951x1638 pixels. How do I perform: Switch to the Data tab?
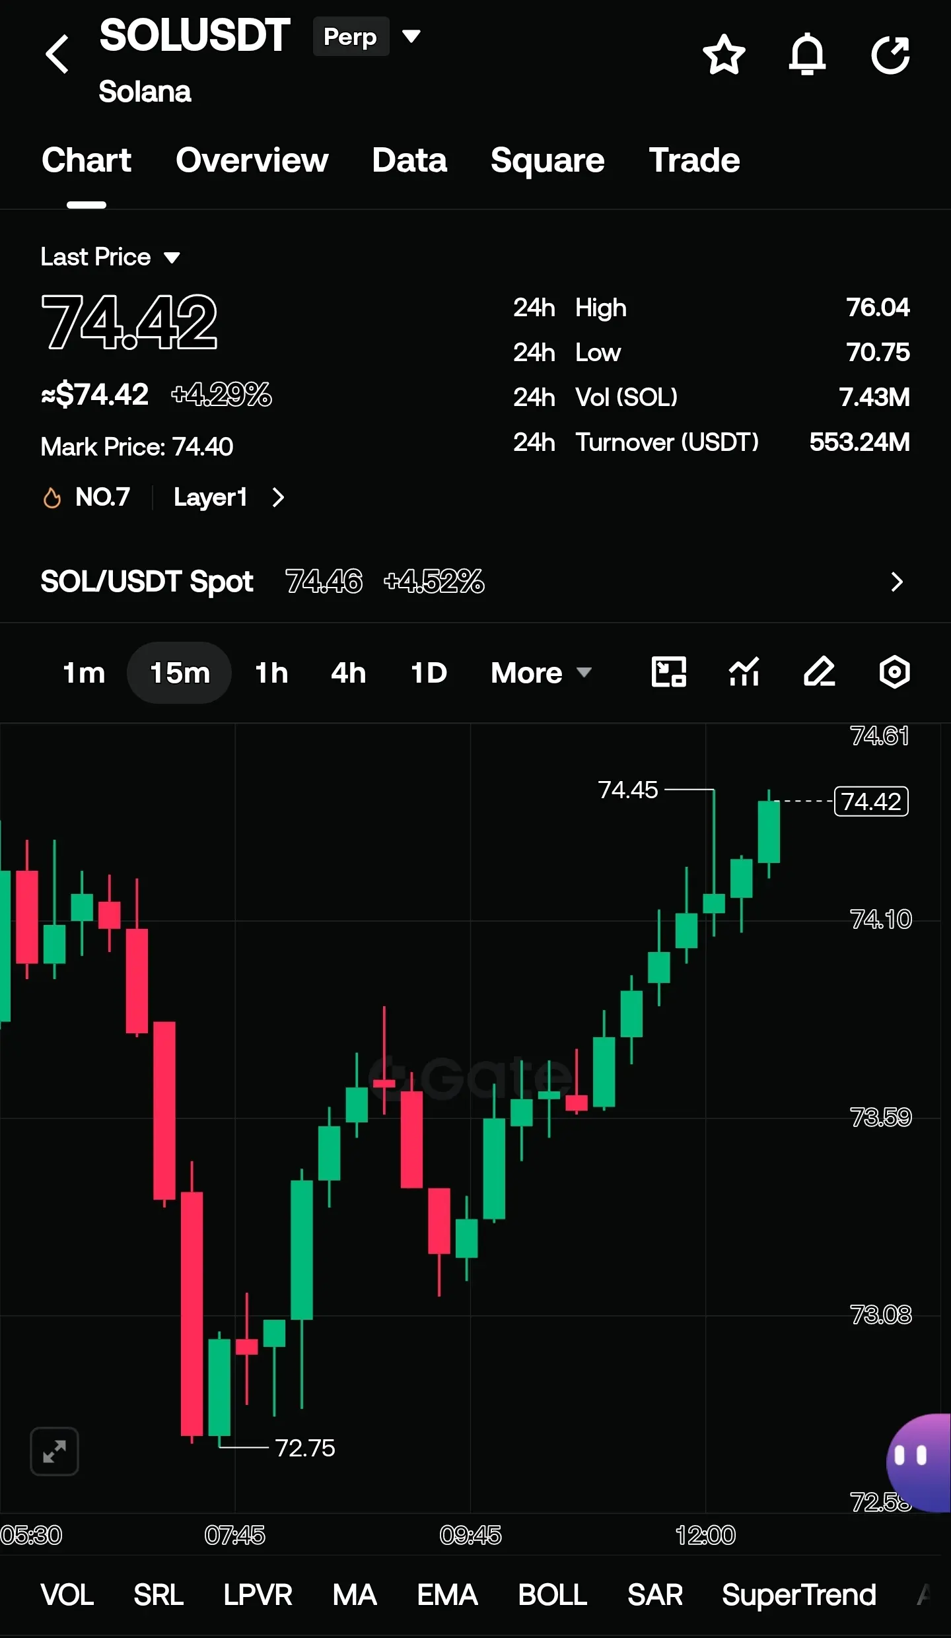click(409, 160)
